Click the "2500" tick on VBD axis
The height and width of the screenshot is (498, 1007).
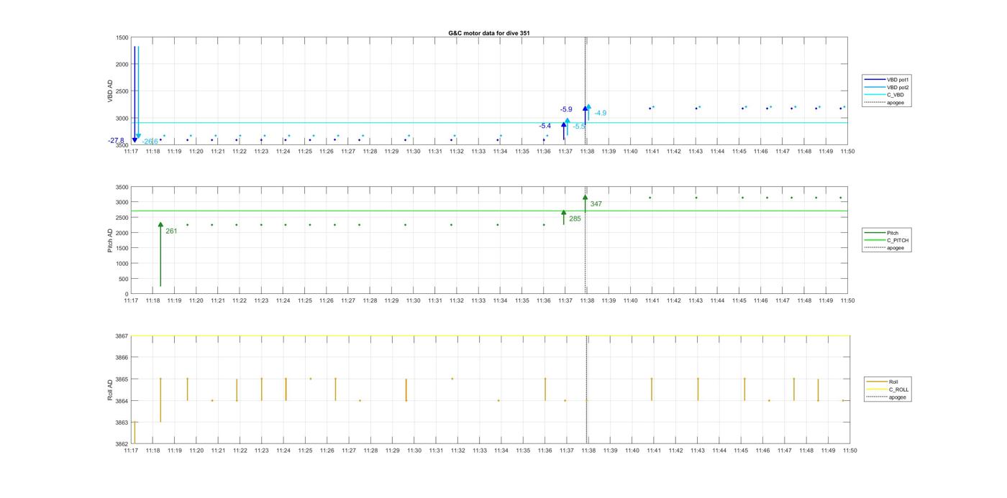121,91
